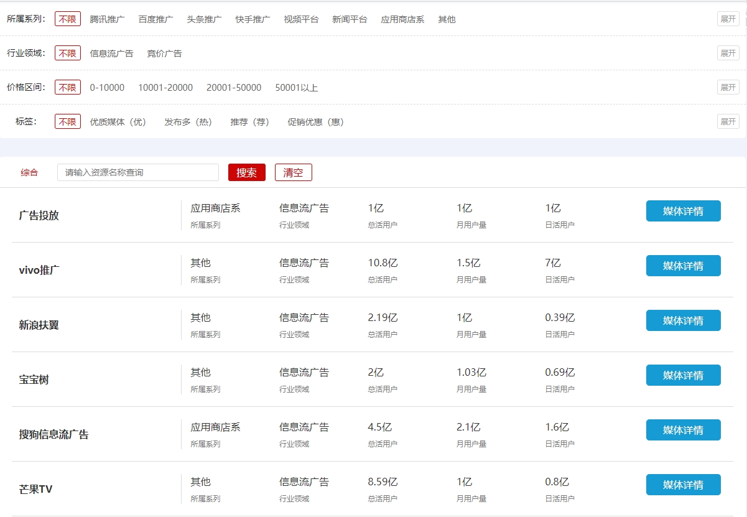Image resolution: width=747 pixels, height=517 pixels.
Task: Expand the 所属系列 filter row
Action: 728,19
